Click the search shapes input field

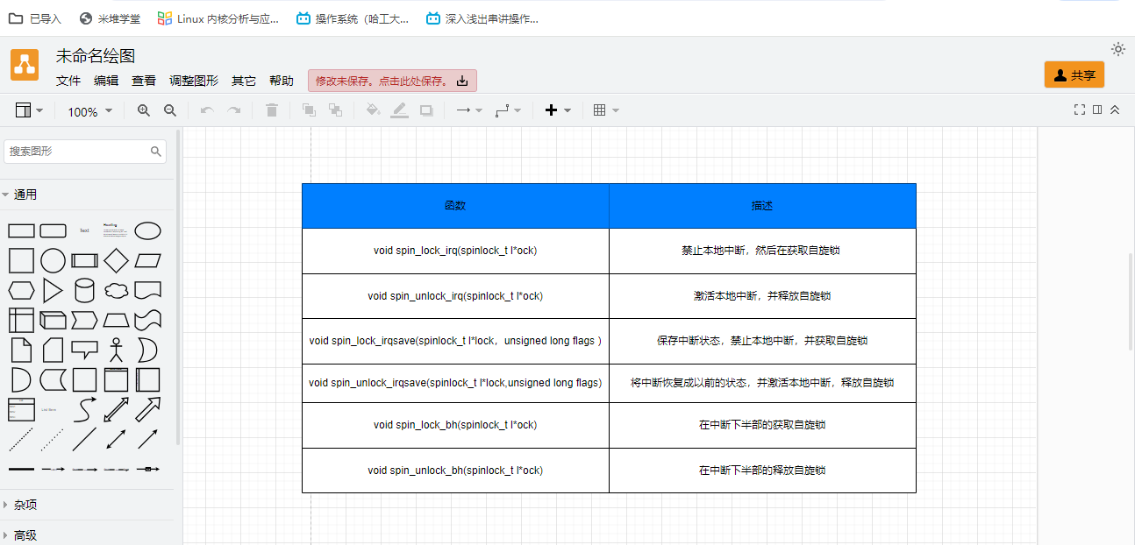click(x=79, y=151)
